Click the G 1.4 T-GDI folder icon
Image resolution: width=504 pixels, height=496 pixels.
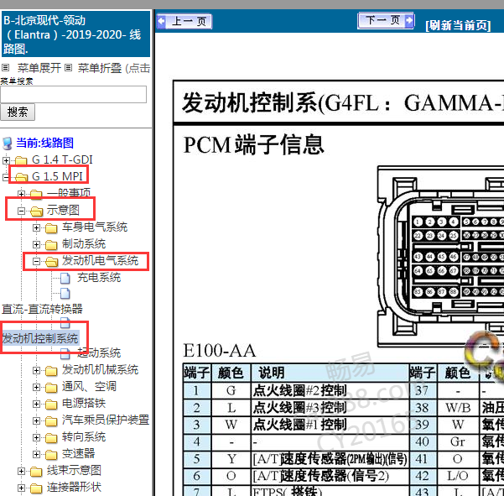21,160
